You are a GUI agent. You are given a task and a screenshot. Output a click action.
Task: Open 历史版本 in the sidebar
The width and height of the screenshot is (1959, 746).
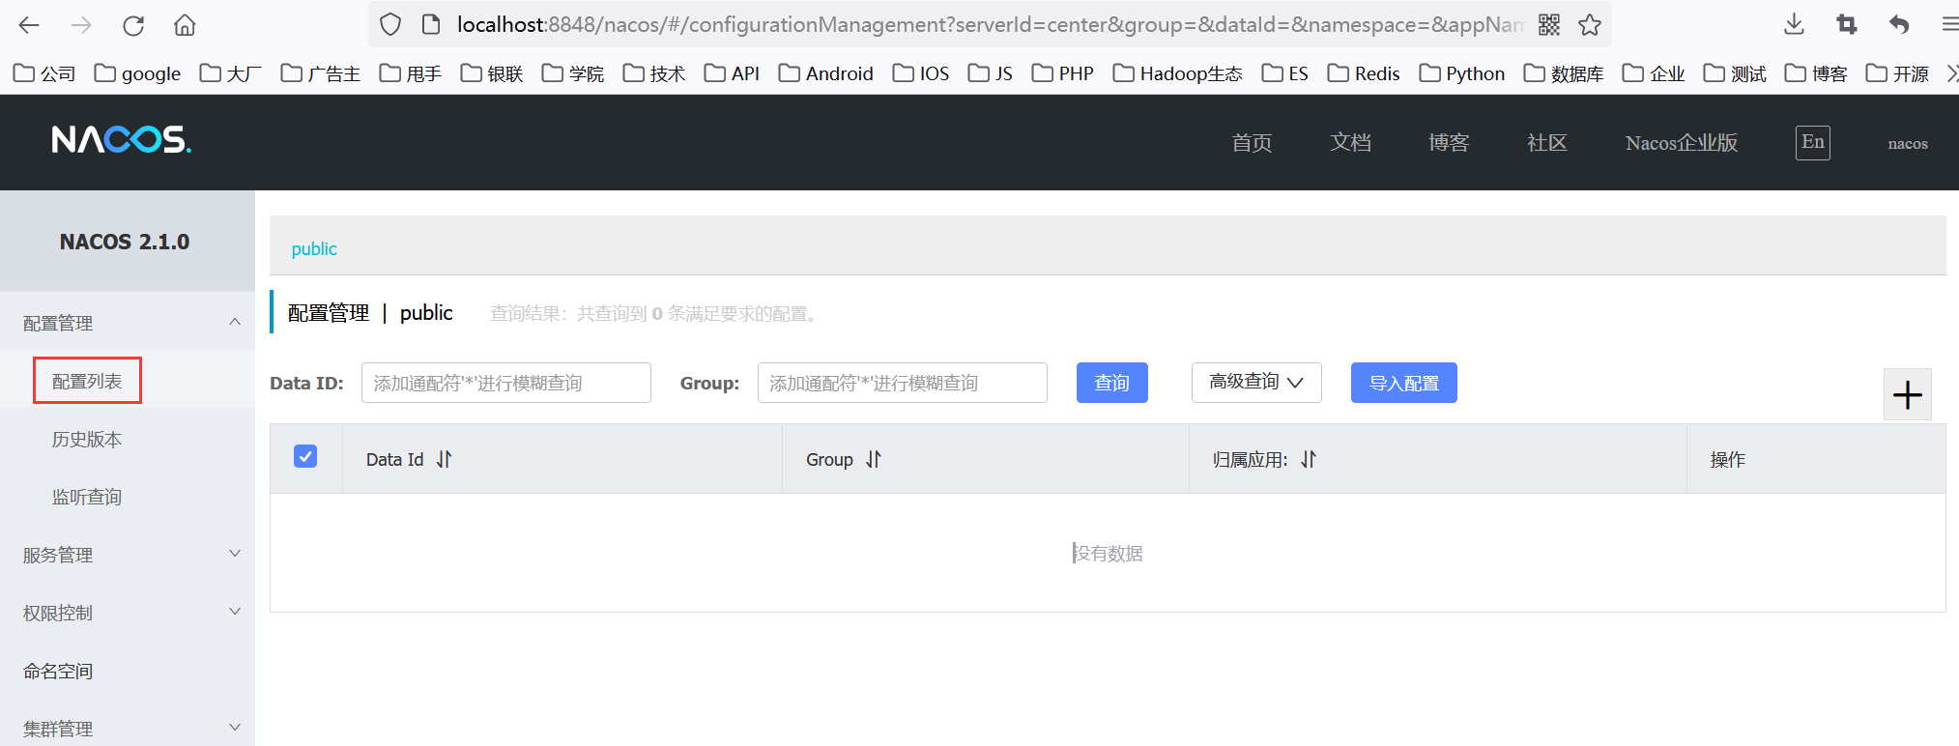pos(87,440)
